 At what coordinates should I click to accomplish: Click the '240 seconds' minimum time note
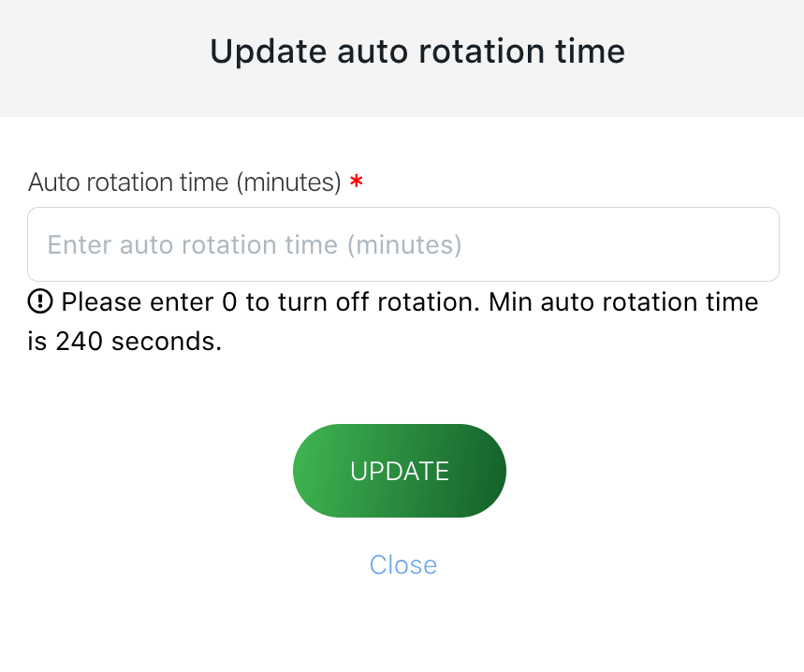pos(139,342)
